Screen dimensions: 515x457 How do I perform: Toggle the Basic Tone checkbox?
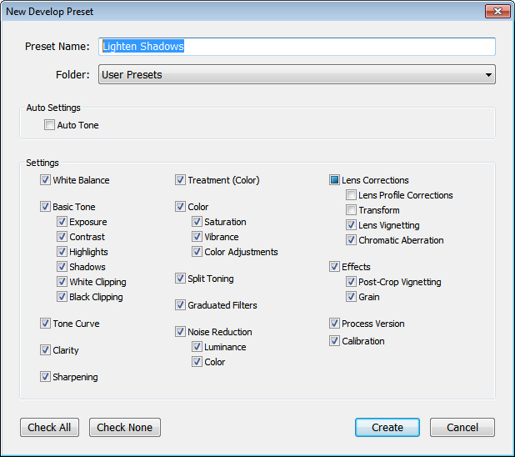click(x=45, y=207)
